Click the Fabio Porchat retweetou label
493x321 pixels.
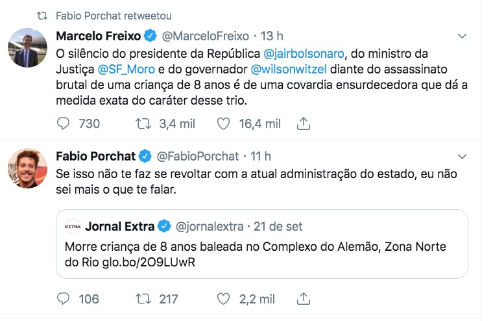[114, 15]
